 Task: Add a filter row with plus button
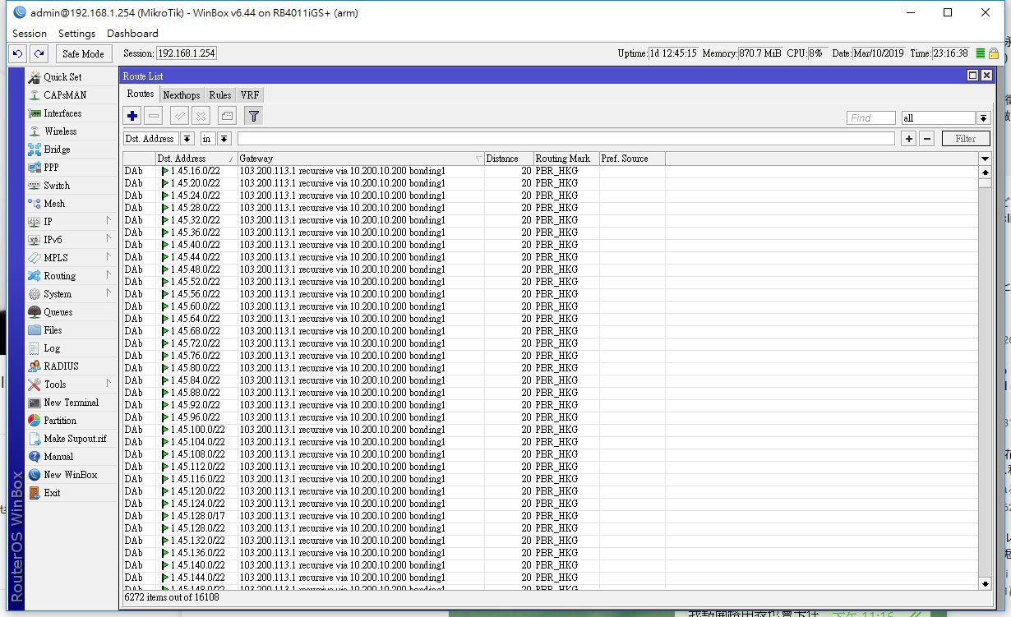point(909,139)
